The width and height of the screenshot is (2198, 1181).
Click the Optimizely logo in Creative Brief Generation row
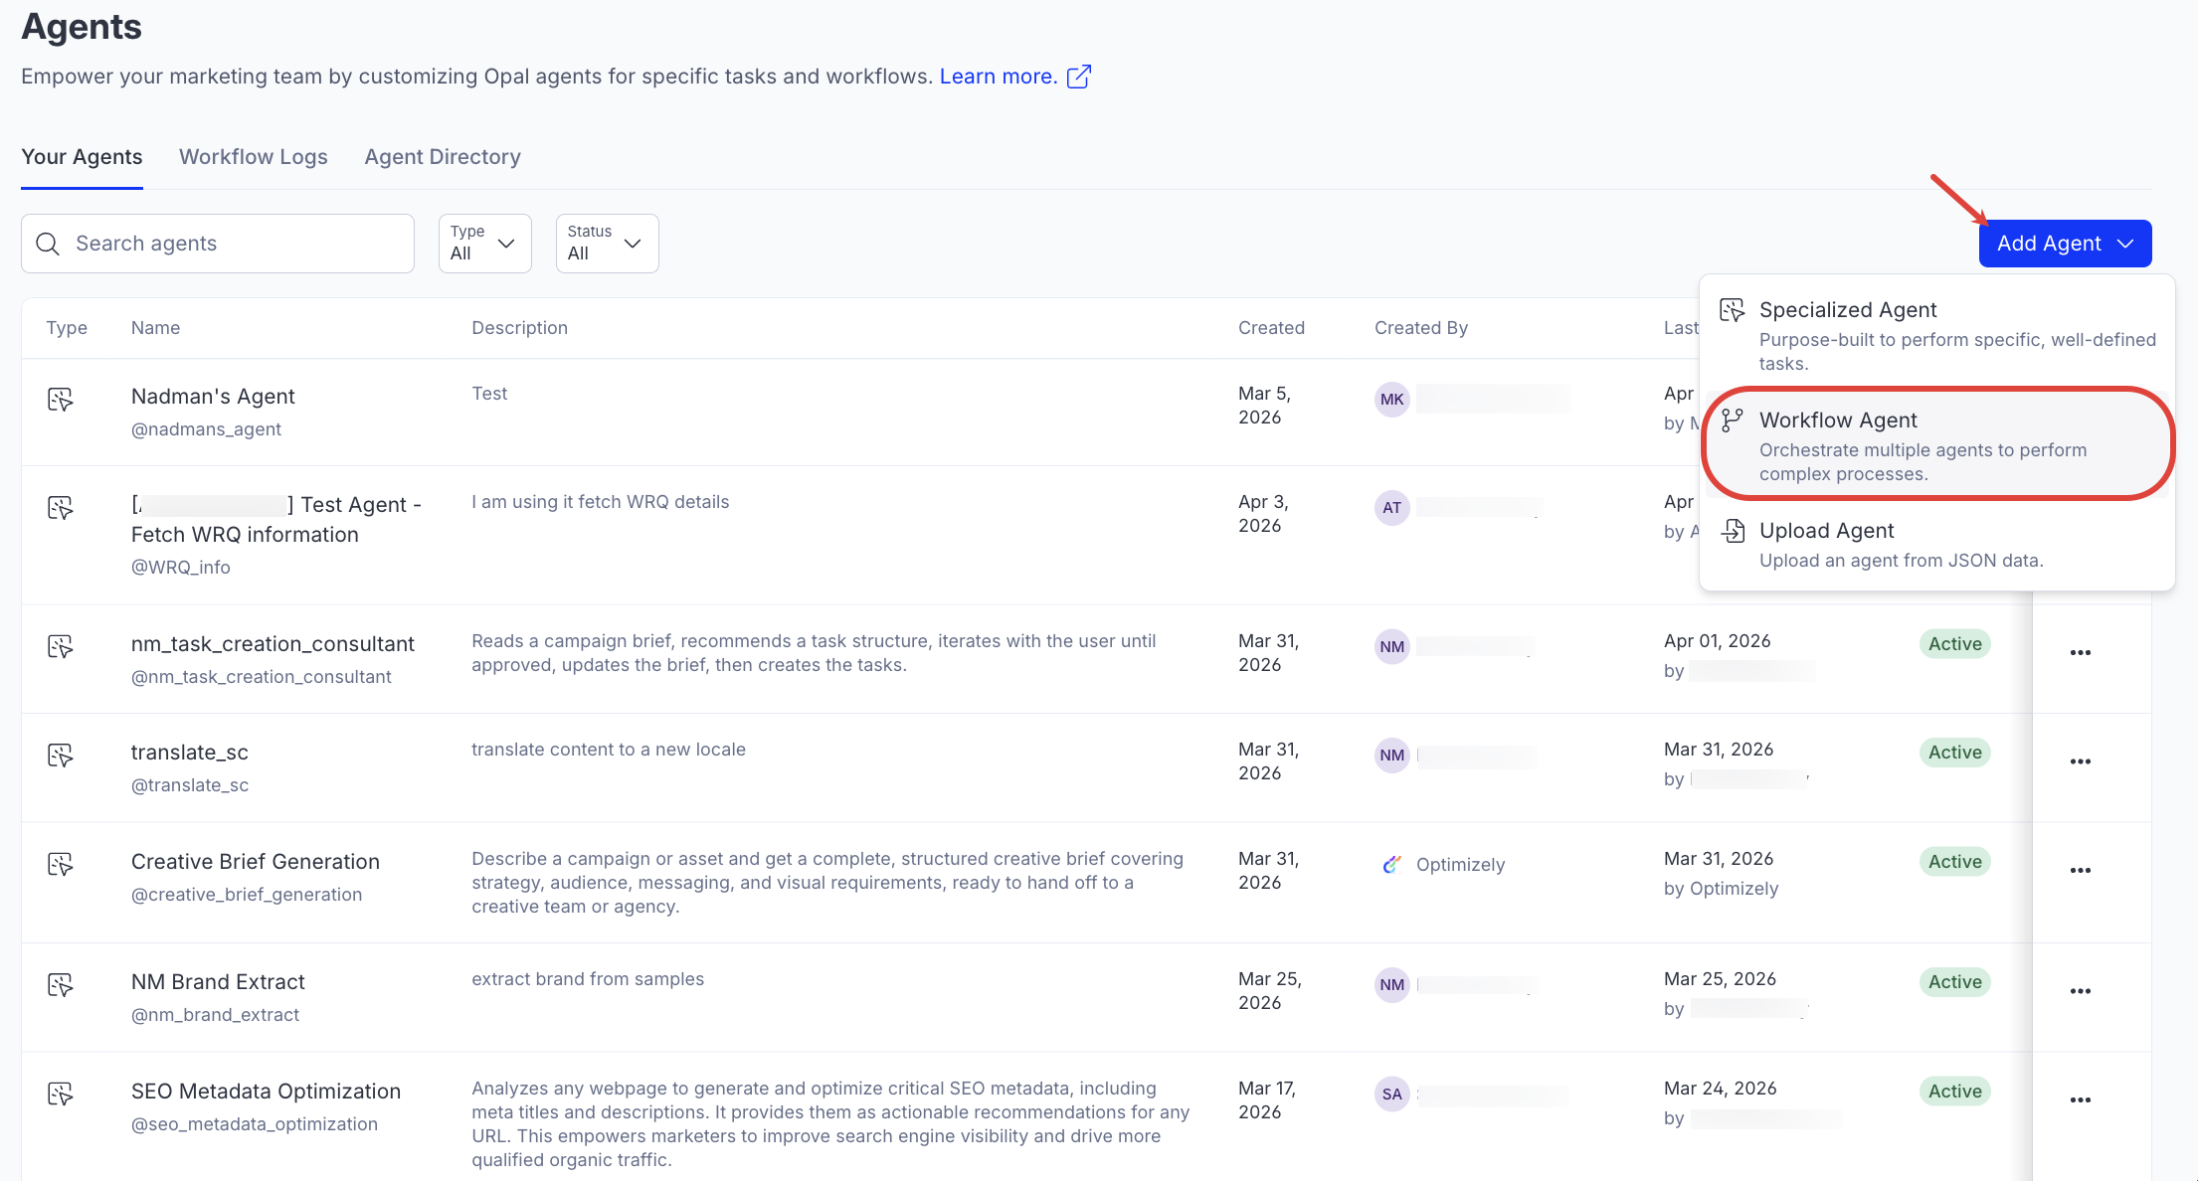coord(1391,863)
